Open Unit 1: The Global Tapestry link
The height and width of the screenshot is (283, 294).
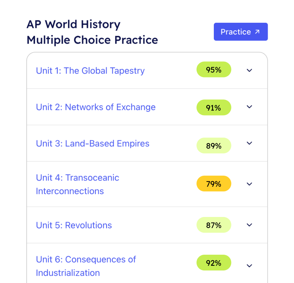[90, 71]
